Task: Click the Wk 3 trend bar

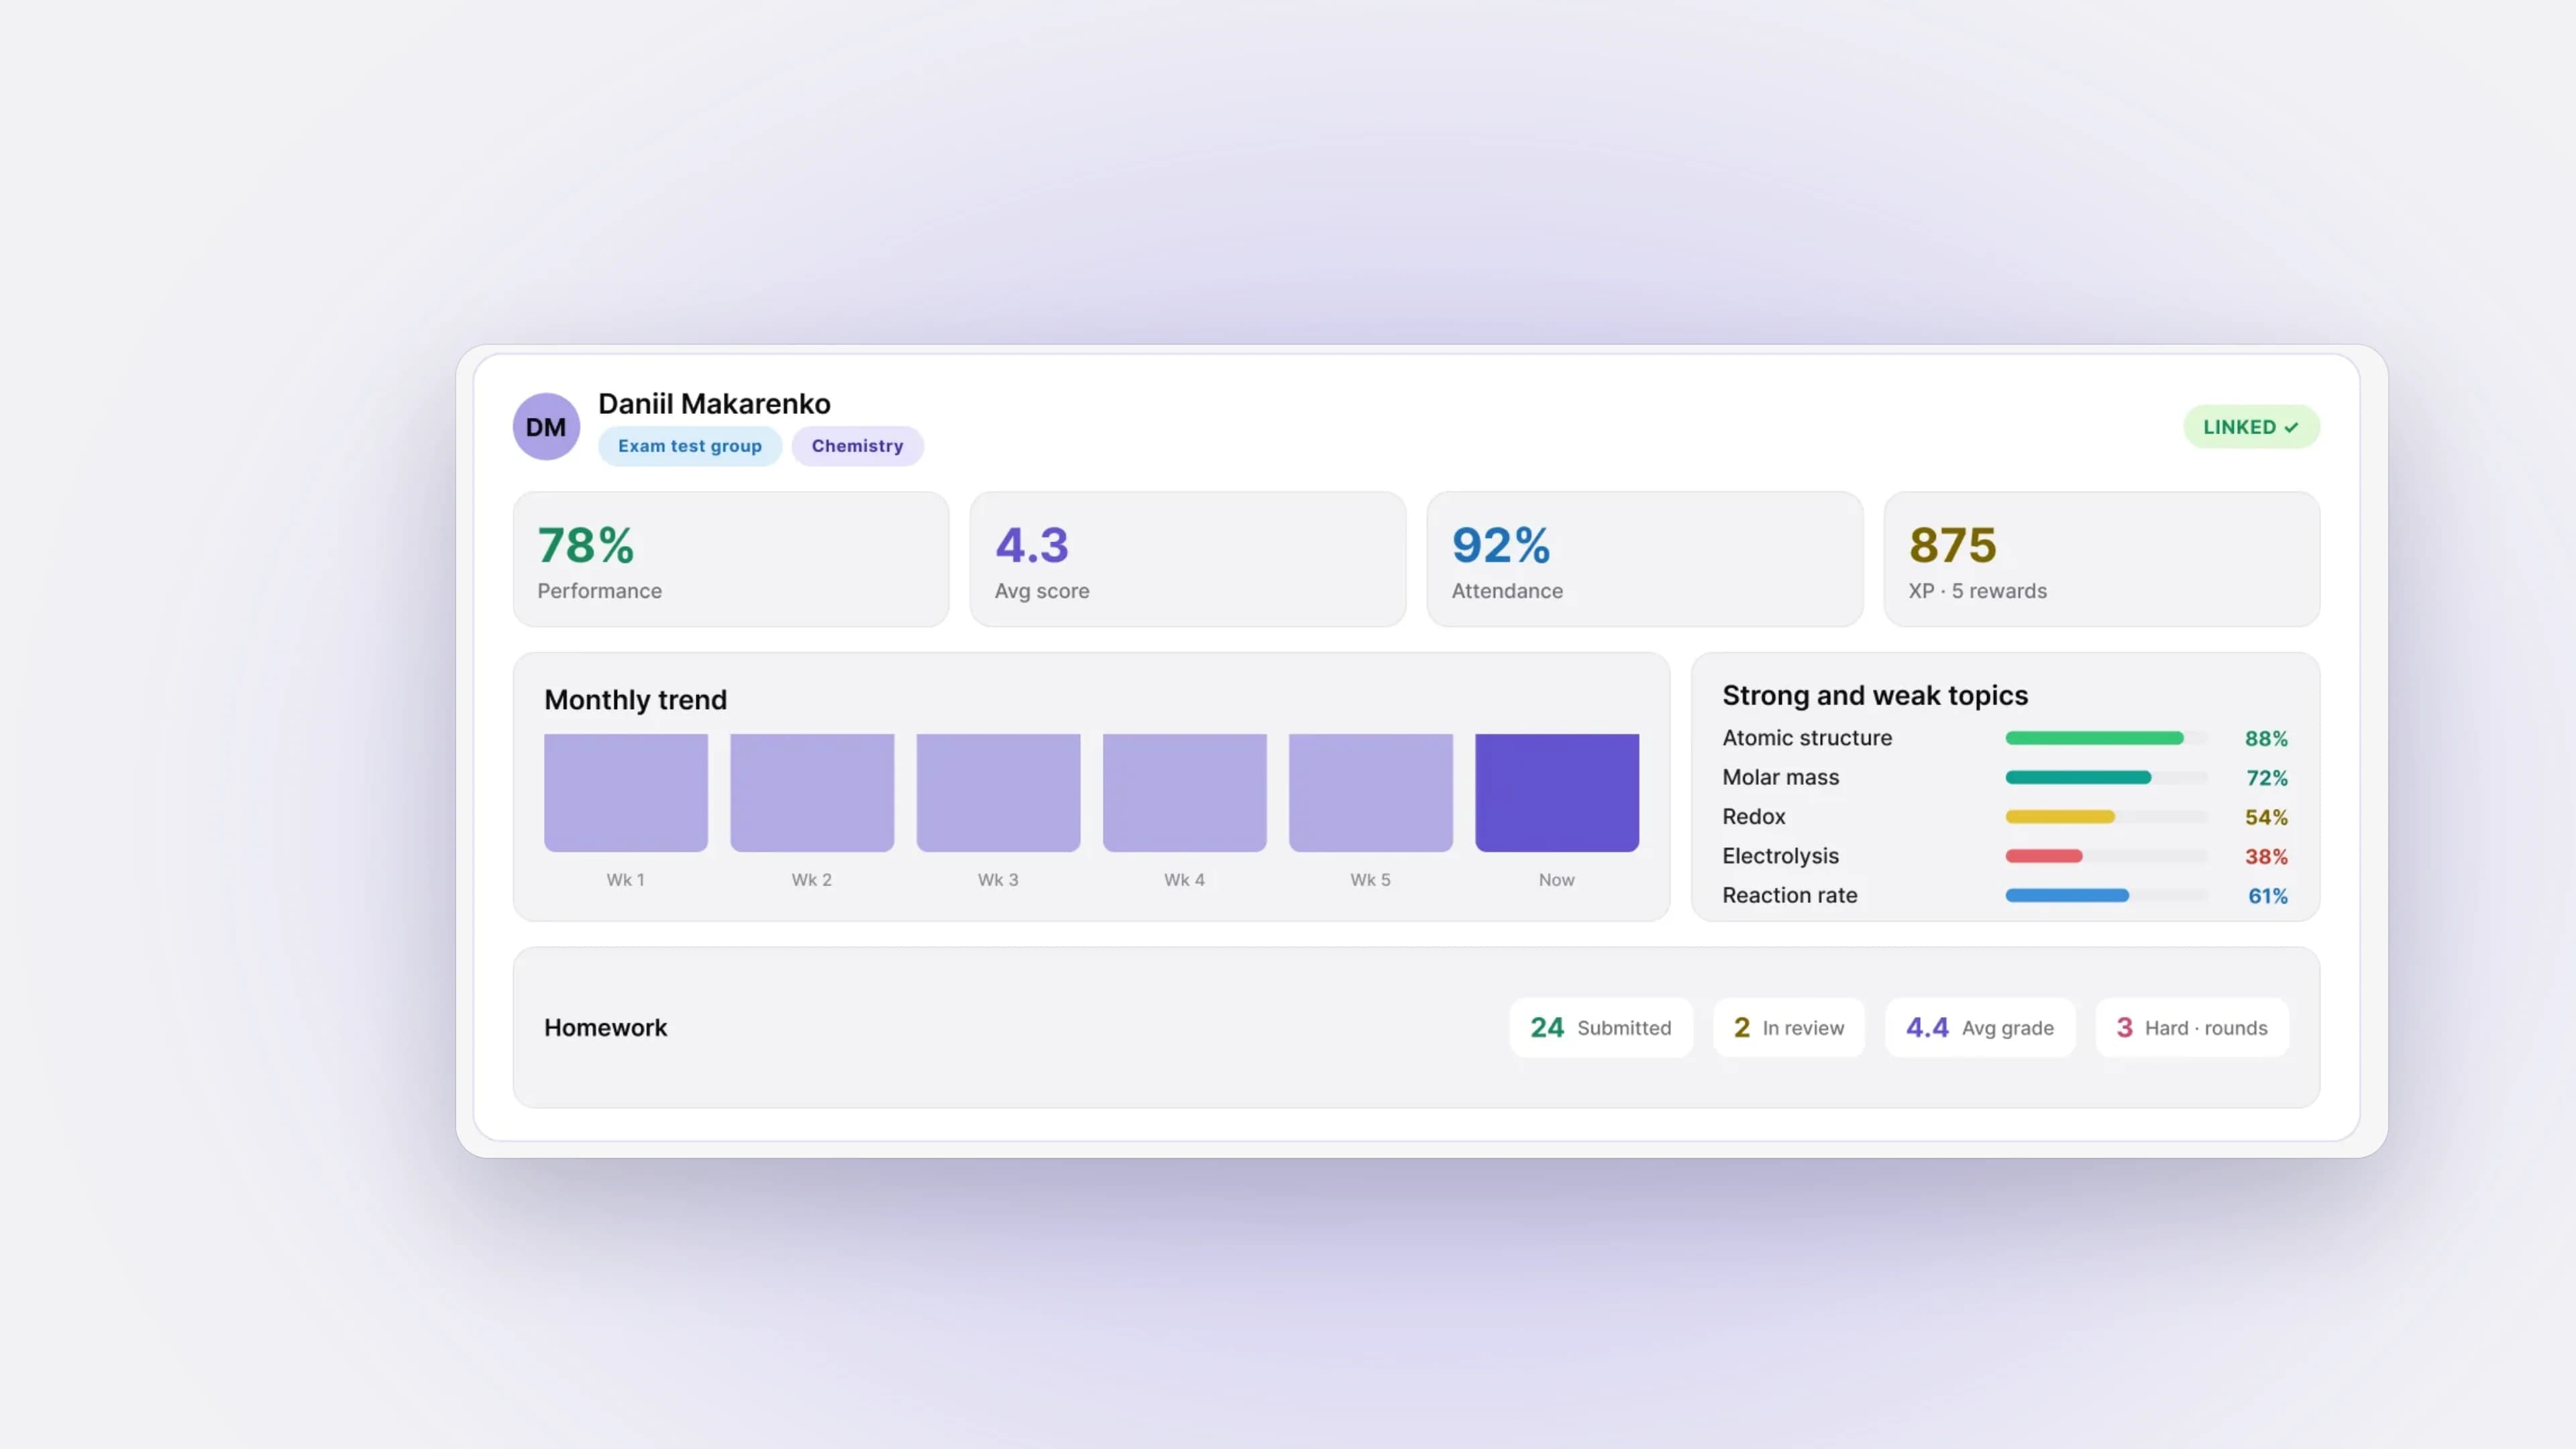Action: 998,793
